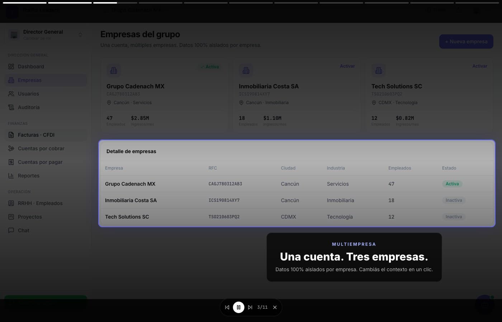Image resolution: width=502 pixels, height=322 pixels.
Task: Pause the guided tour playback
Action: tap(238, 307)
